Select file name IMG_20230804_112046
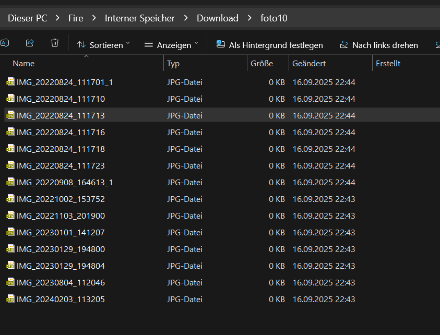 tap(61, 282)
